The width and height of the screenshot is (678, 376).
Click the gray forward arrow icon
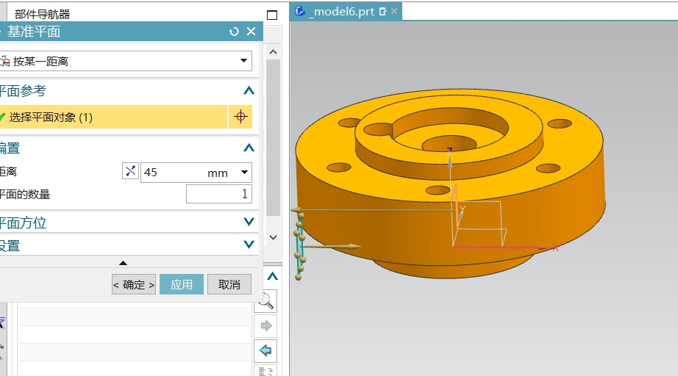click(265, 325)
